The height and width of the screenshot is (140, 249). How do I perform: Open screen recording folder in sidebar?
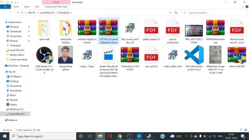[18, 59]
